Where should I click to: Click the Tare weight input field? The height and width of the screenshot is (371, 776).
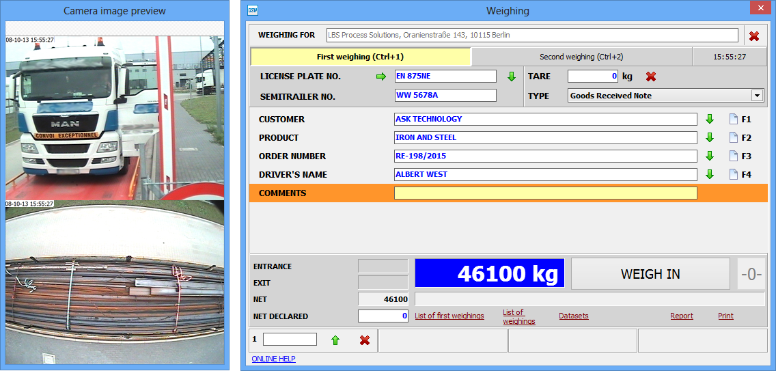[594, 77]
